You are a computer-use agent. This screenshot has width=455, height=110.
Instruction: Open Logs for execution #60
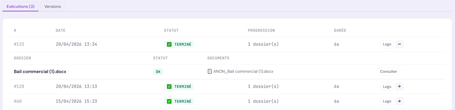point(387,101)
